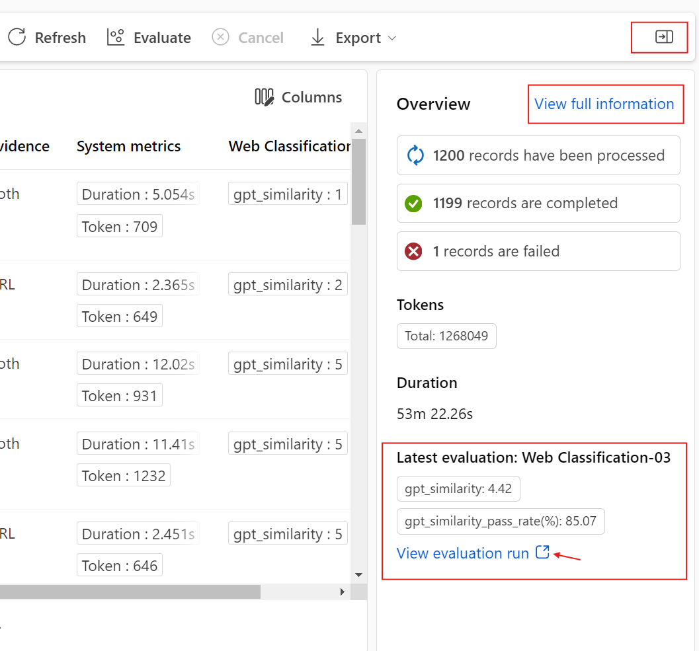Click external link icon beside View evaluation run

[542, 553]
